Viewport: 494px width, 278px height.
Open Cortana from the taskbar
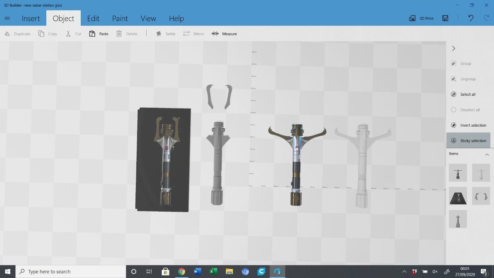pyautogui.click(x=134, y=271)
